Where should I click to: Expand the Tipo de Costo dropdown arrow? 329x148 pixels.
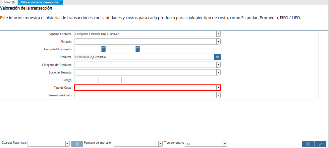click(x=218, y=87)
